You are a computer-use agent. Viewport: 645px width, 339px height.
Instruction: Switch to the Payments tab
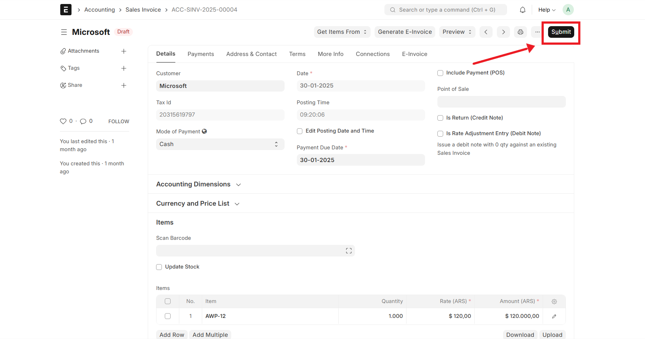click(x=201, y=54)
